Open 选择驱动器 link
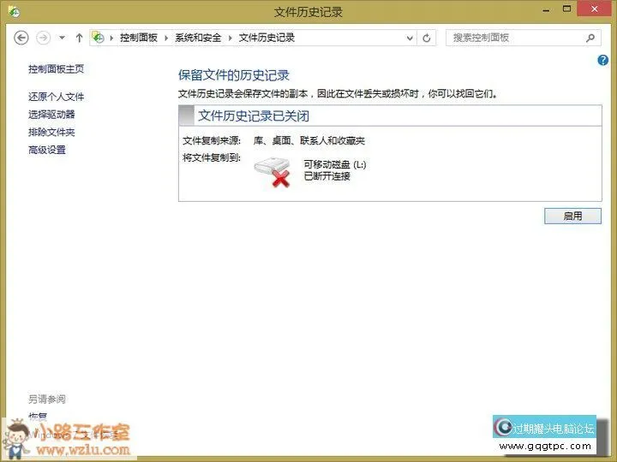This screenshot has height=462, width=617. 51,115
